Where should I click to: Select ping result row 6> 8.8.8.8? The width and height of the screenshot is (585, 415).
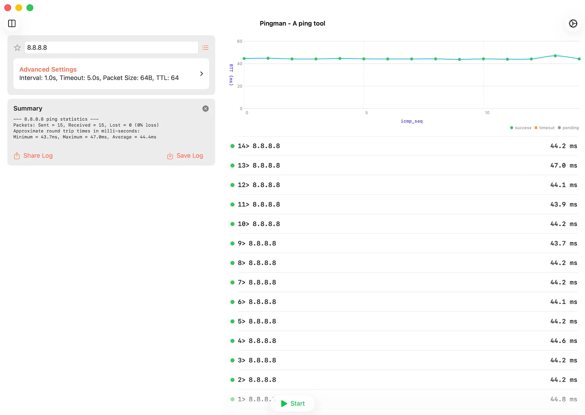[x=404, y=302]
